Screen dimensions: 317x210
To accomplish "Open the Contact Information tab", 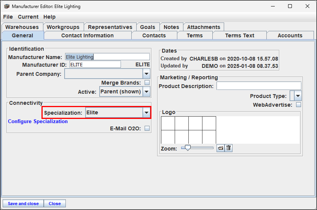I will pyautogui.click(x=88, y=35).
